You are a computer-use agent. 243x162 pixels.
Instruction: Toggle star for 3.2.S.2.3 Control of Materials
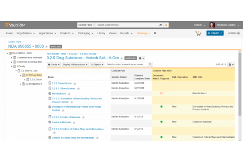[x=83, y=117]
